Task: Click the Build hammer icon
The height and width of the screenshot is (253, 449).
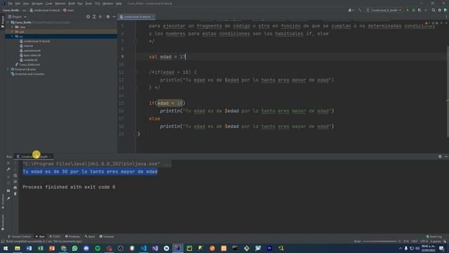Action: click(x=360, y=10)
